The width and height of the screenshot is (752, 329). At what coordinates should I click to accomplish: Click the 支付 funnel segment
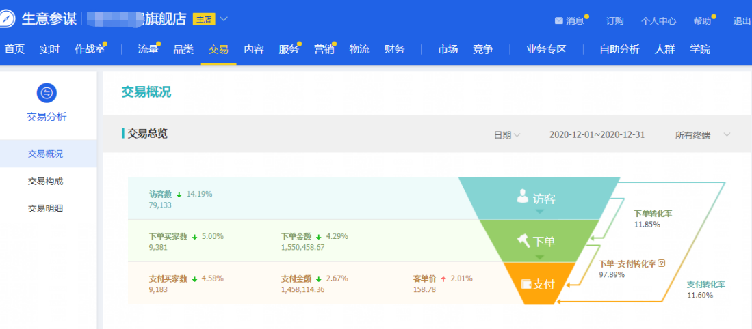(x=539, y=283)
